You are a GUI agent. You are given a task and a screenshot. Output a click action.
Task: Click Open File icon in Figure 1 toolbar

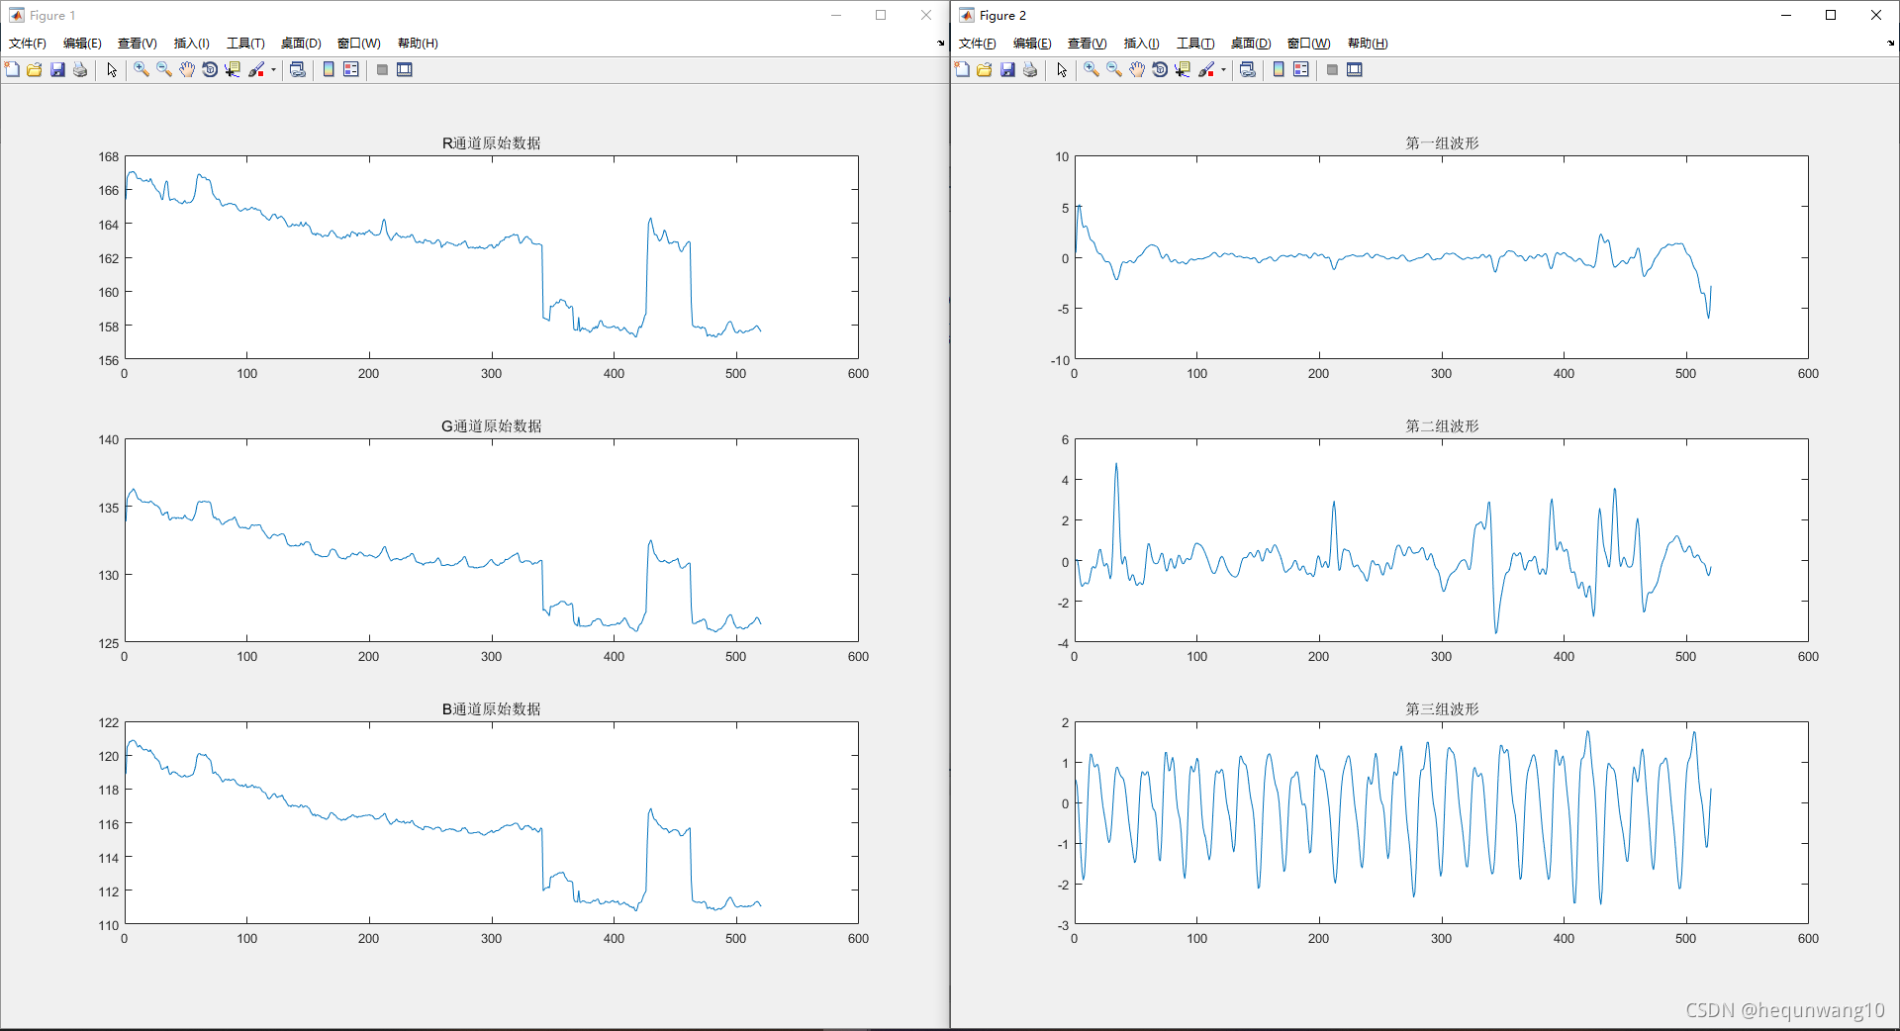point(35,69)
